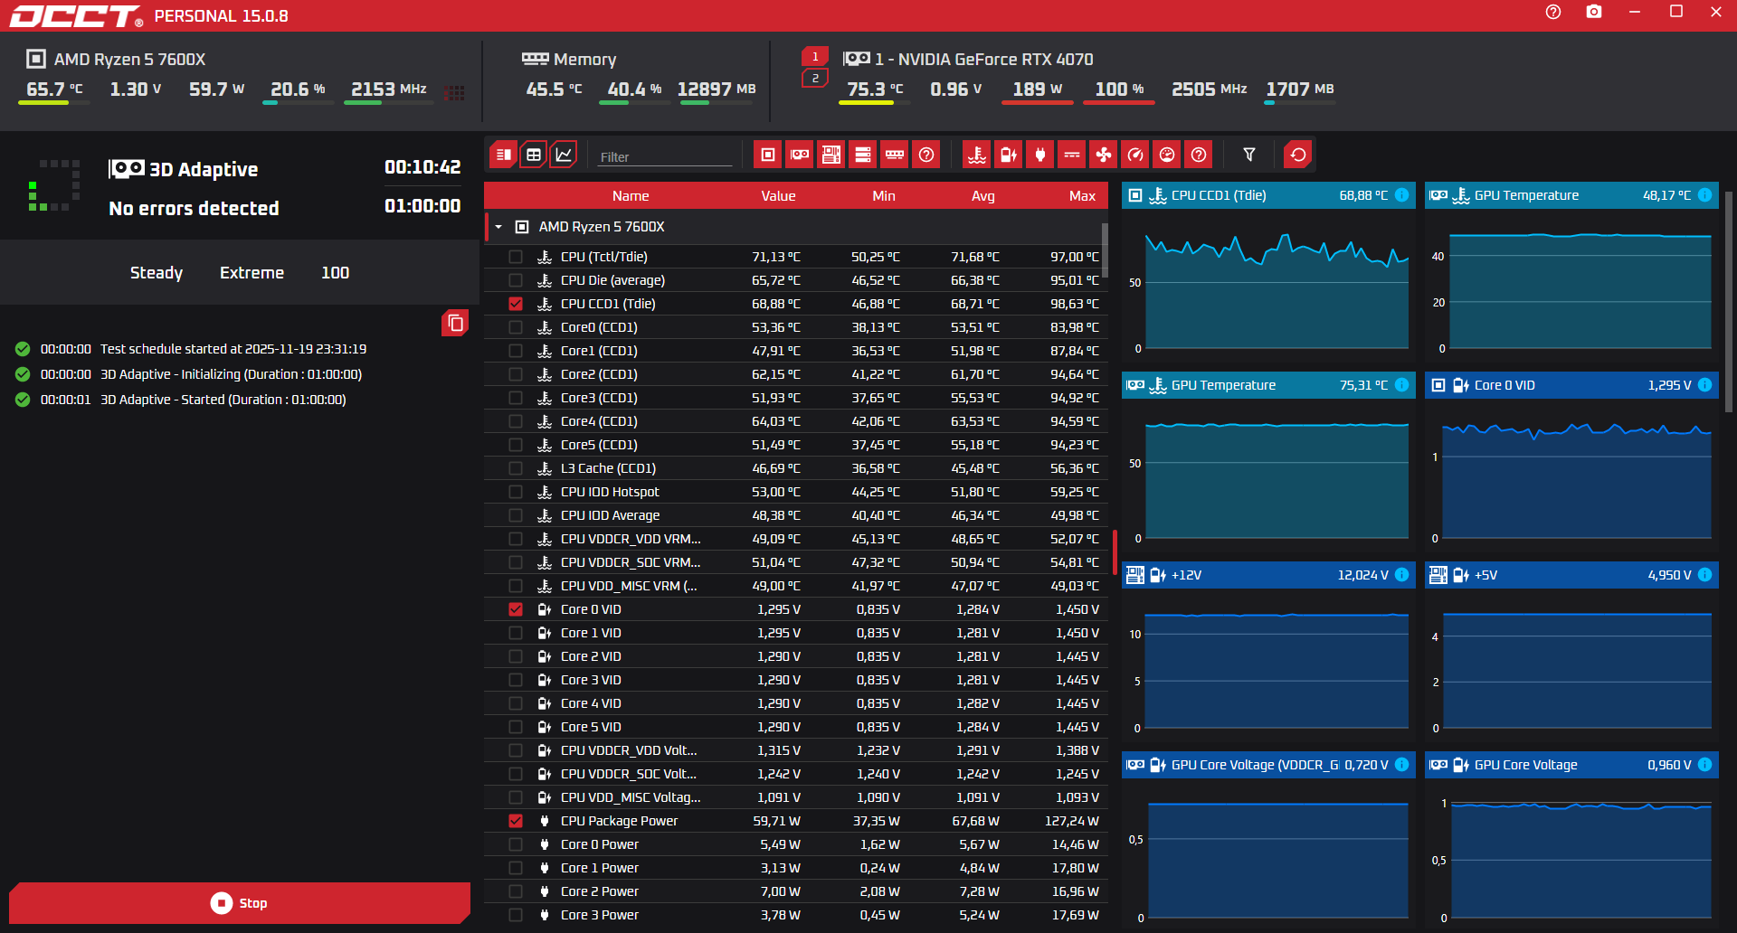The image size is (1737, 933).
Task: Click the 100 intensity setting
Action: tap(335, 273)
